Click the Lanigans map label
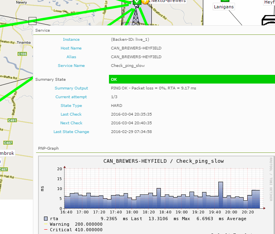The height and width of the screenshot is (234, 275). point(224,7)
